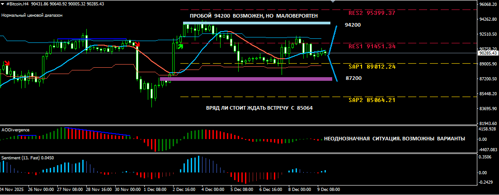Image resolution: width=499 pixels, height=195 pixels.
Task: Click the 87200.50 price axis label
Action: 488,79
